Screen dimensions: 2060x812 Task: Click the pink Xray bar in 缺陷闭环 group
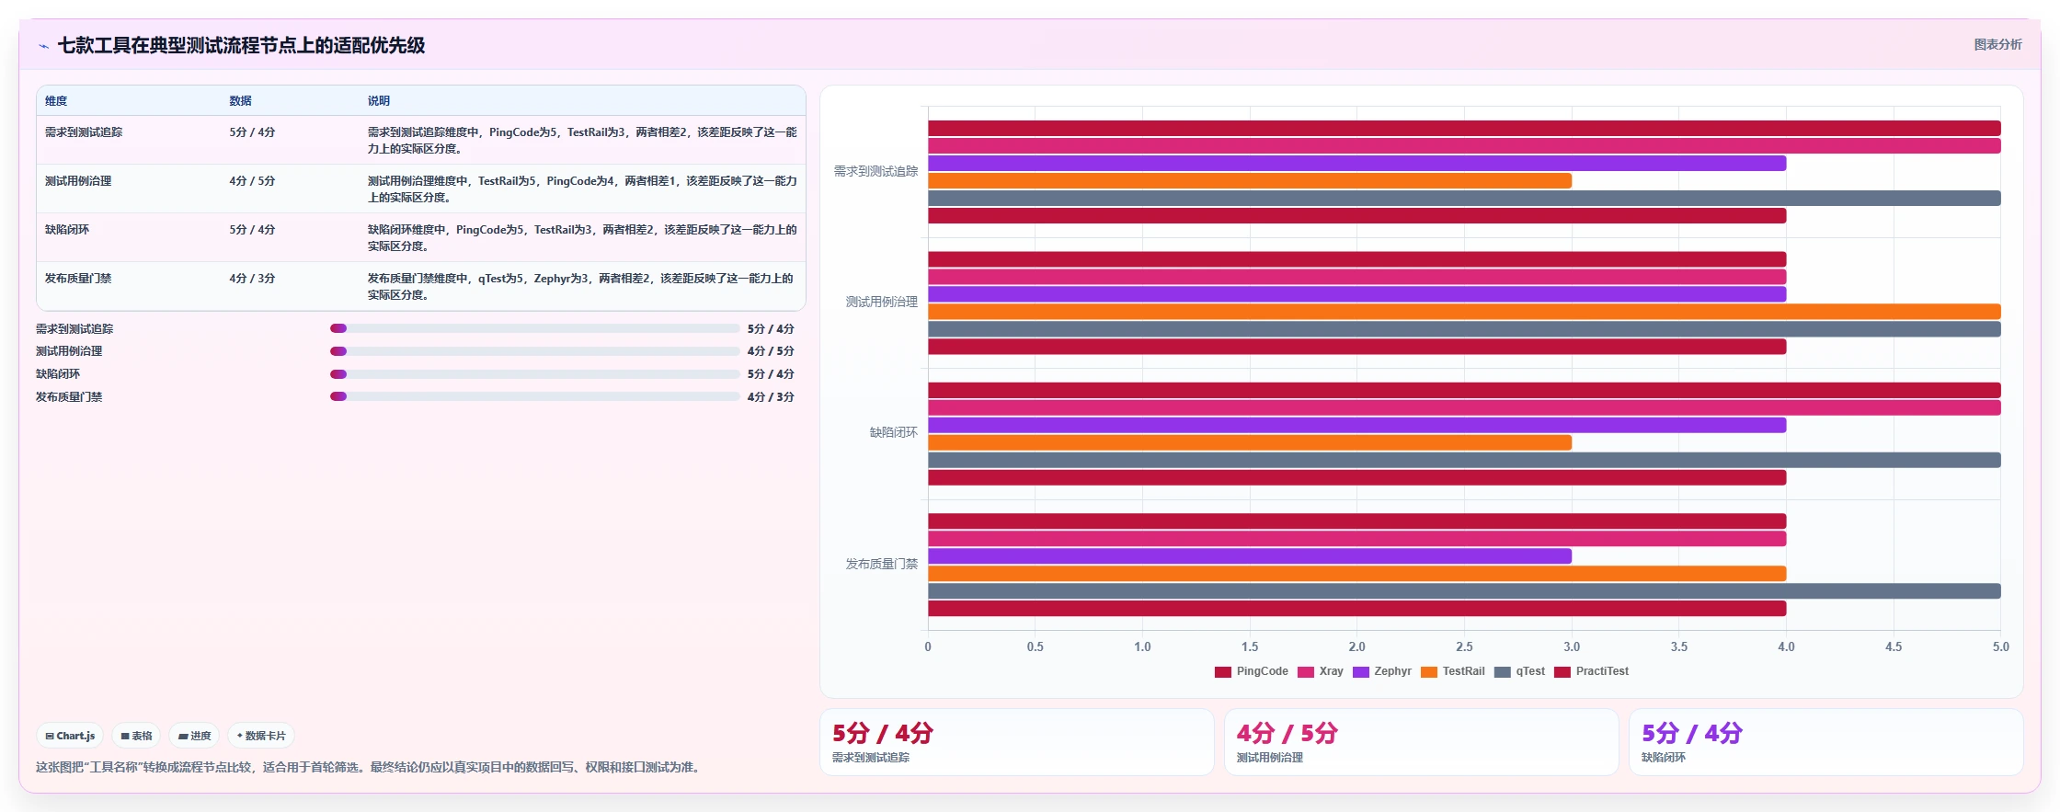[x=1464, y=407]
